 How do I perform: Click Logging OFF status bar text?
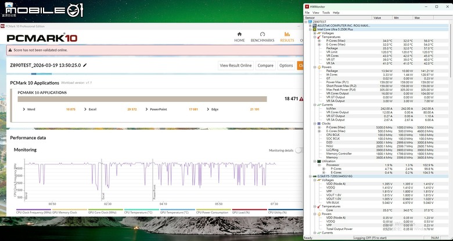369,238
